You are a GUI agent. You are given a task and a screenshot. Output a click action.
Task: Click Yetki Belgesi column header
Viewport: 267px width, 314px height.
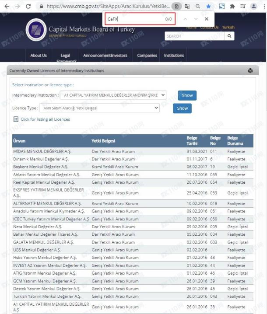[x=103, y=141]
